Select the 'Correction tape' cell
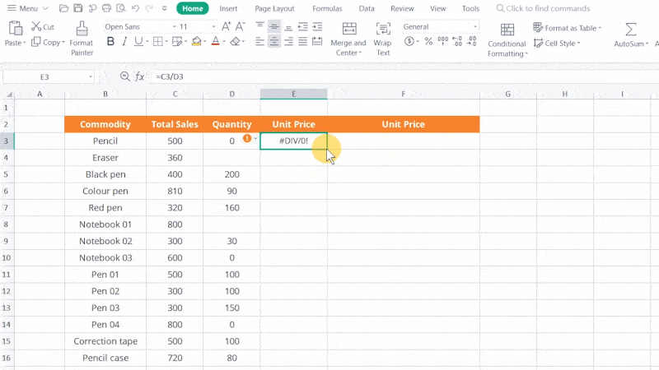Viewport: 659px width, 370px height. [x=105, y=341]
